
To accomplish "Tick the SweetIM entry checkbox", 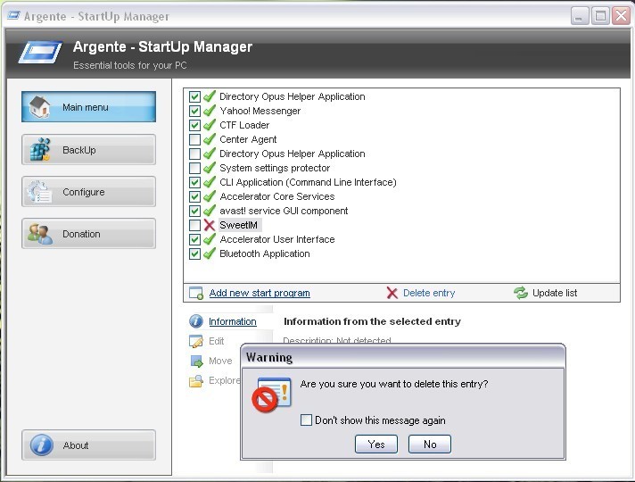I will tap(194, 225).
